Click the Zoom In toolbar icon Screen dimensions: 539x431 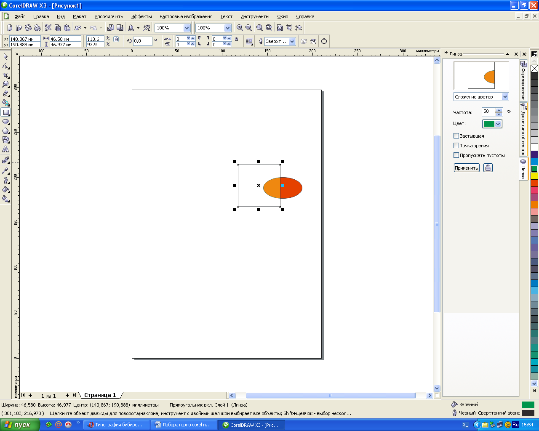[x=240, y=28]
